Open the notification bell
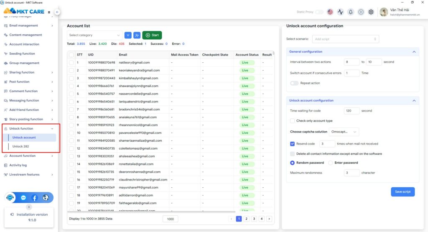 point(351,12)
